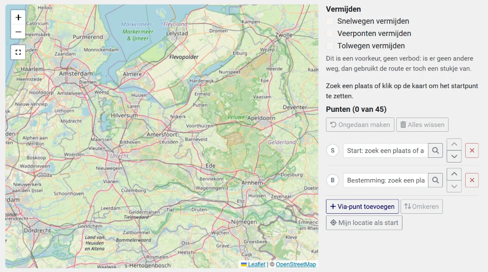
Task: Remove the Start point with red X
Action: tap(472, 151)
